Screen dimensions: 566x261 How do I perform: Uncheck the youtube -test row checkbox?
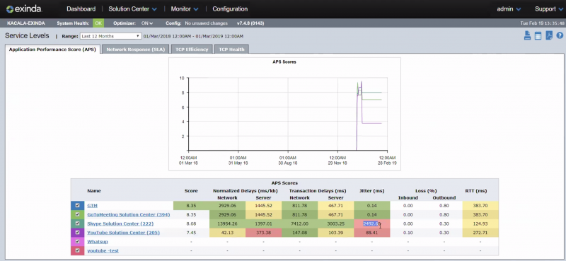pyautogui.click(x=77, y=250)
